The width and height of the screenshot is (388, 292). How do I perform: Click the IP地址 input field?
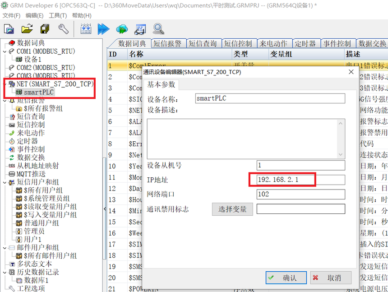(300, 180)
